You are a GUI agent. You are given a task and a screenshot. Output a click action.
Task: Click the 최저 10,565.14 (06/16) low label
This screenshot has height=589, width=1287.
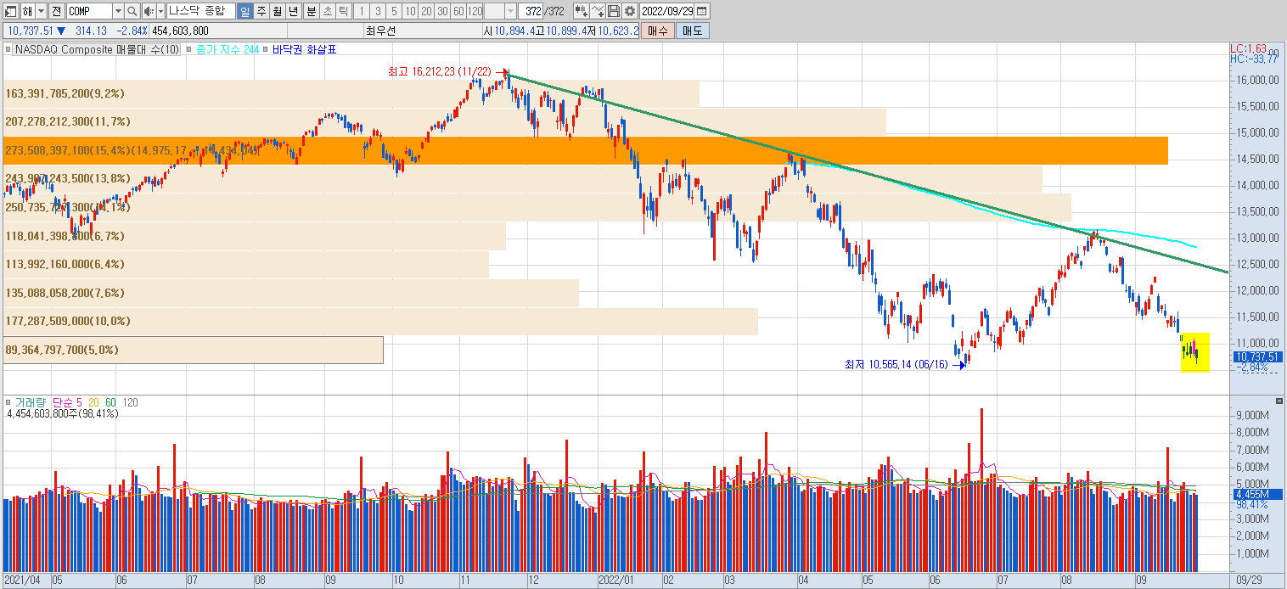896,365
